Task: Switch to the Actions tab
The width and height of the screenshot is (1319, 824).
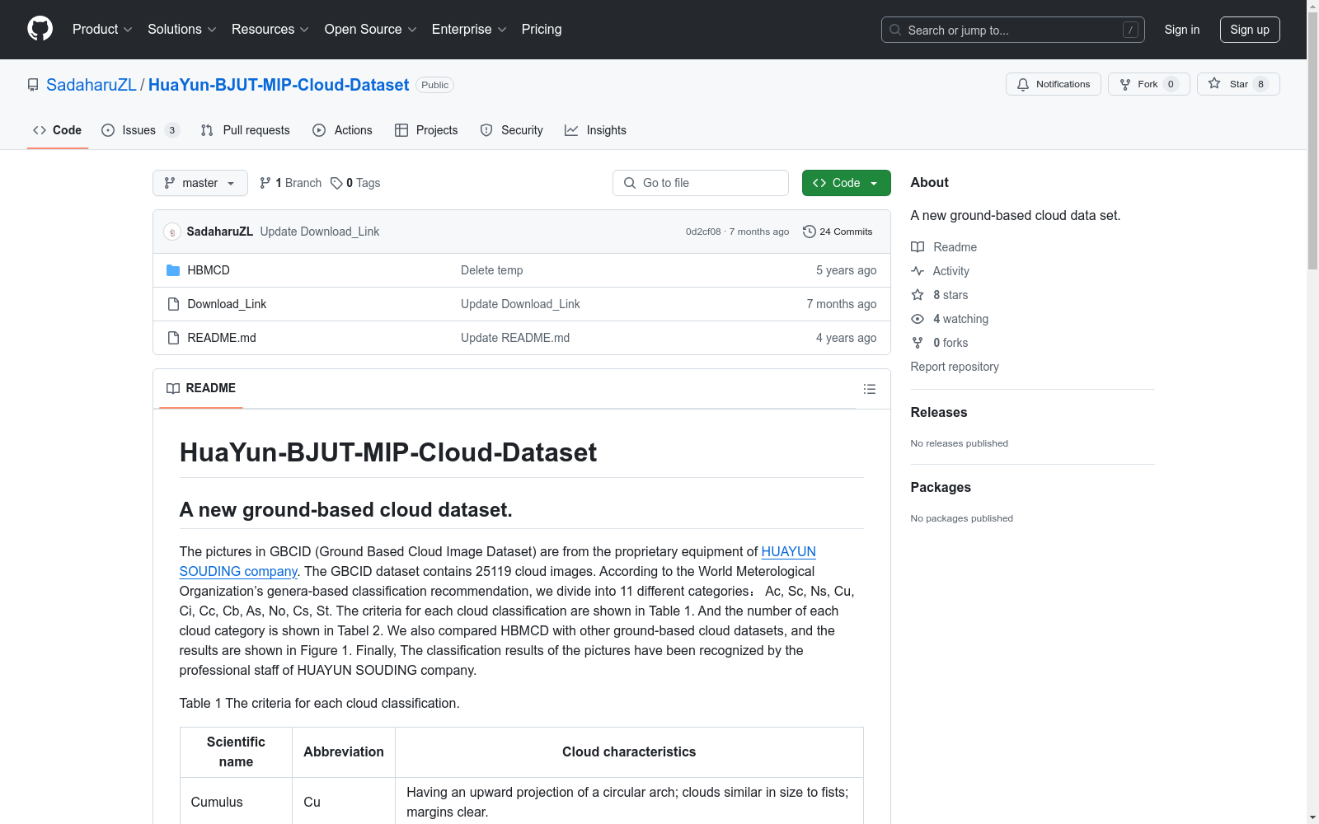Action: click(343, 130)
